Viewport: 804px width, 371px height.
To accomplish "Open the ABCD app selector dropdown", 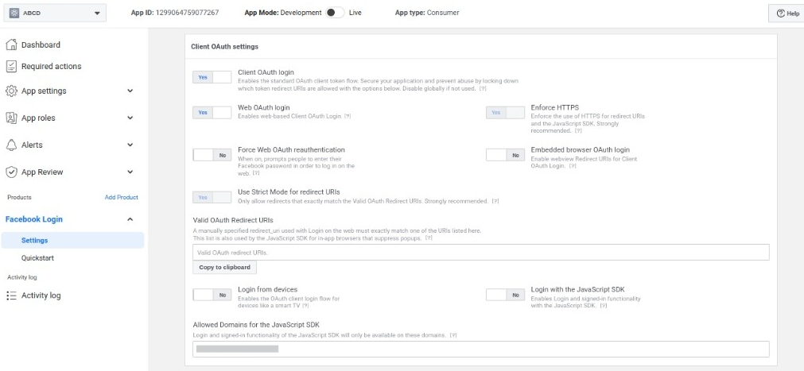I will (x=55, y=14).
